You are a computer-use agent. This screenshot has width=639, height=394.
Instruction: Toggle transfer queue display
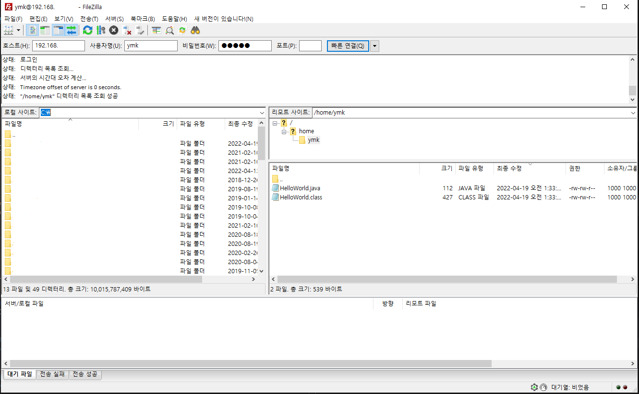(71, 30)
